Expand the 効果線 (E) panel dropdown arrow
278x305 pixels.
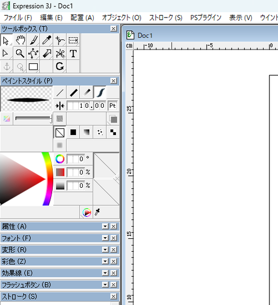coord(105,273)
